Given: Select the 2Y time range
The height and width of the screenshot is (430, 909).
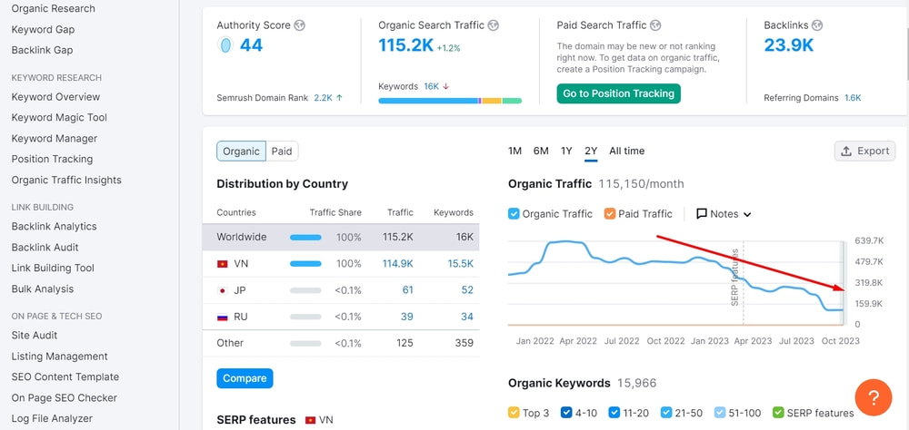Looking at the screenshot, I should point(591,151).
